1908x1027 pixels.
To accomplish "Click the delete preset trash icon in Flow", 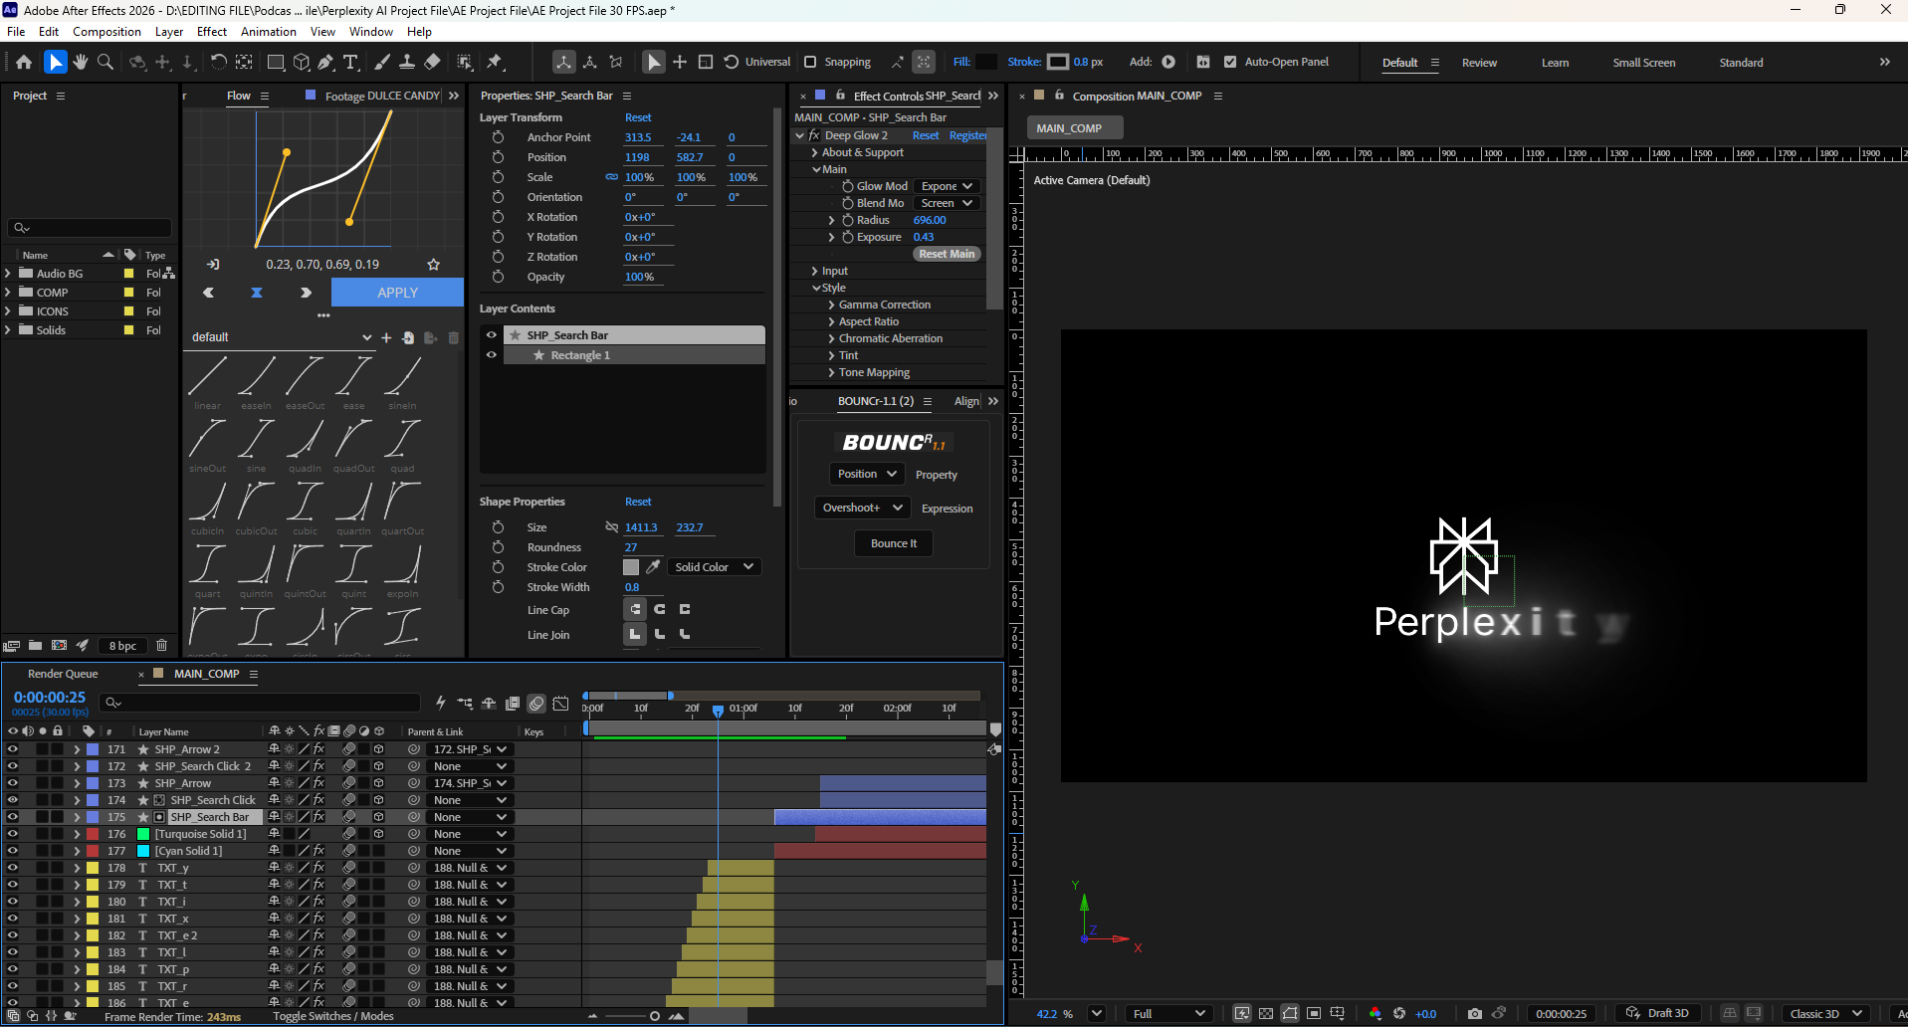I will tap(454, 337).
